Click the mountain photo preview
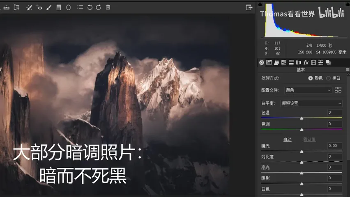This screenshot has height=197, width=350. pos(115,105)
